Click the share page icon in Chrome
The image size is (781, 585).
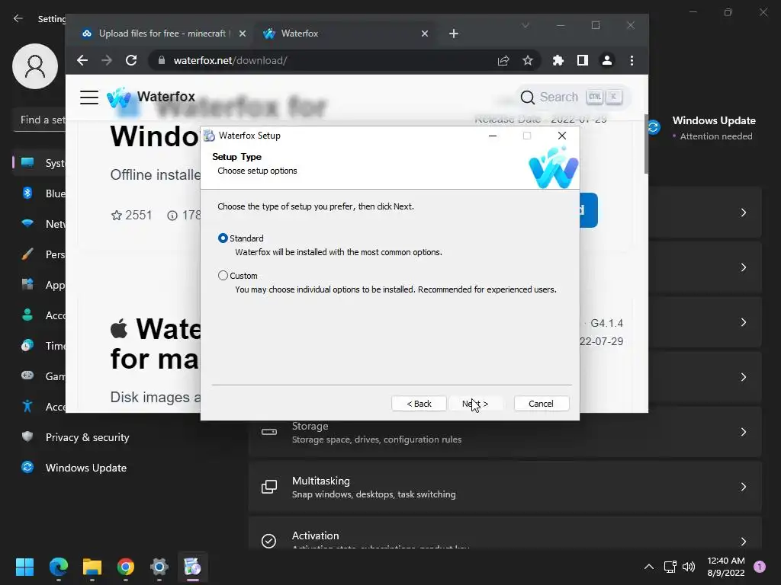pos(503,60)
